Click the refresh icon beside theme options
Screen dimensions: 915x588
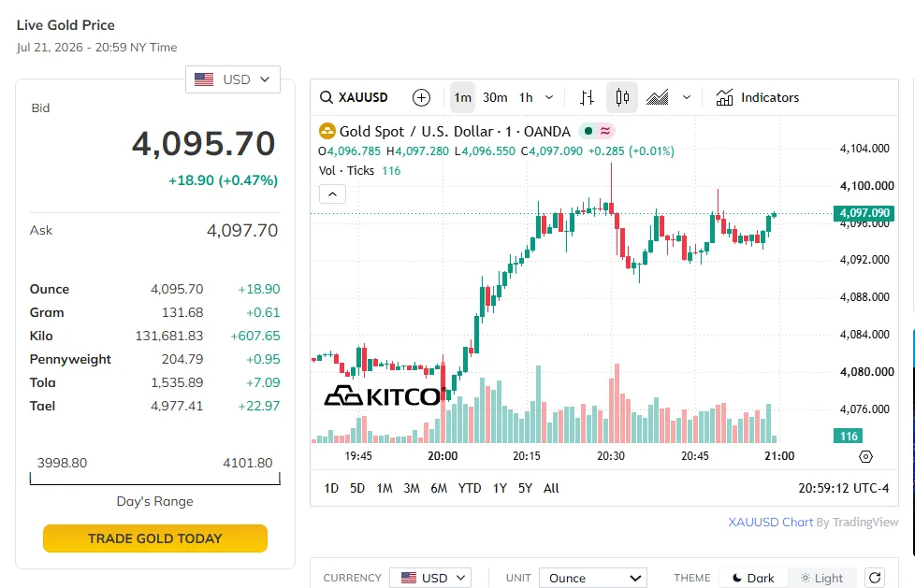(x=875, y=578)
